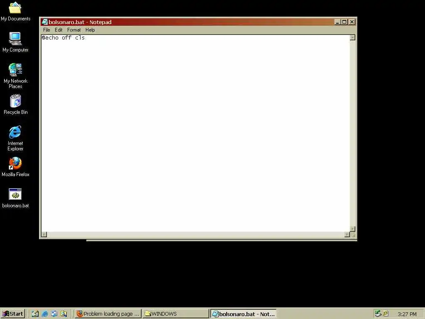This screenshot has height=319, width=425.
Task: Click the second system tray icon
Action: coord(386,313)
